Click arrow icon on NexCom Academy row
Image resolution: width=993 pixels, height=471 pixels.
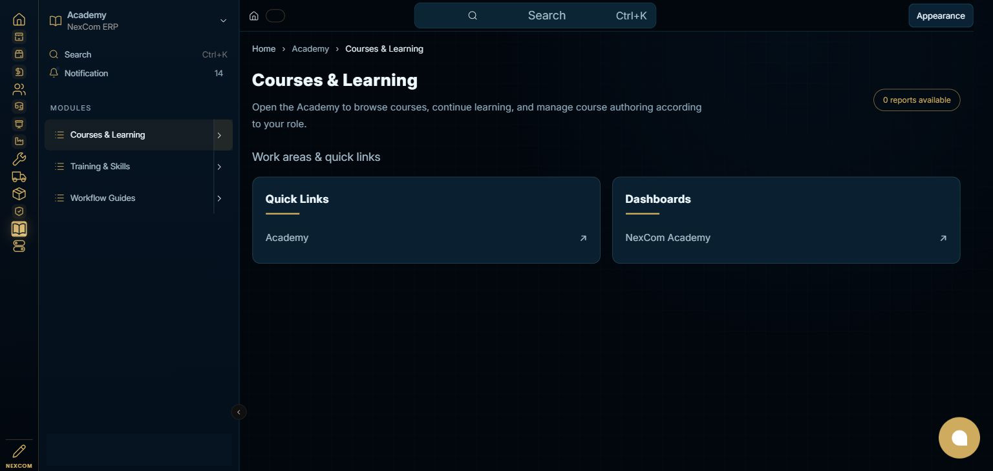[943, 238]
